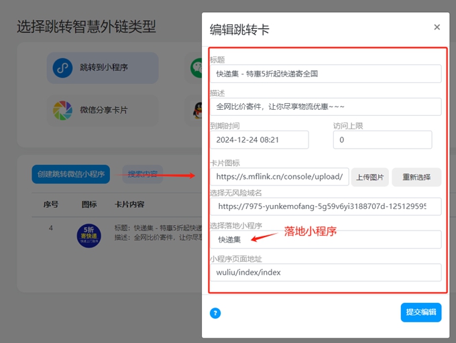Select the 跳转到小程序 link type

coord(103,68)
